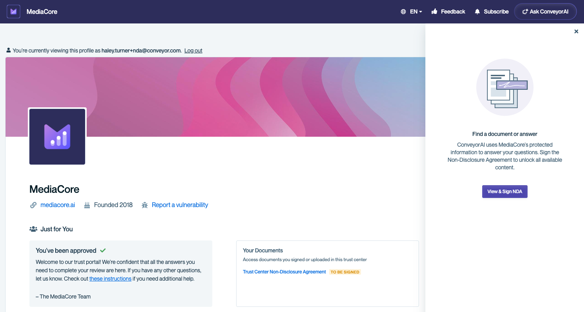This screenshot has width=584, height=312.
Task: Click the bug icon beside Report a vulnerability
Action: 145,205
